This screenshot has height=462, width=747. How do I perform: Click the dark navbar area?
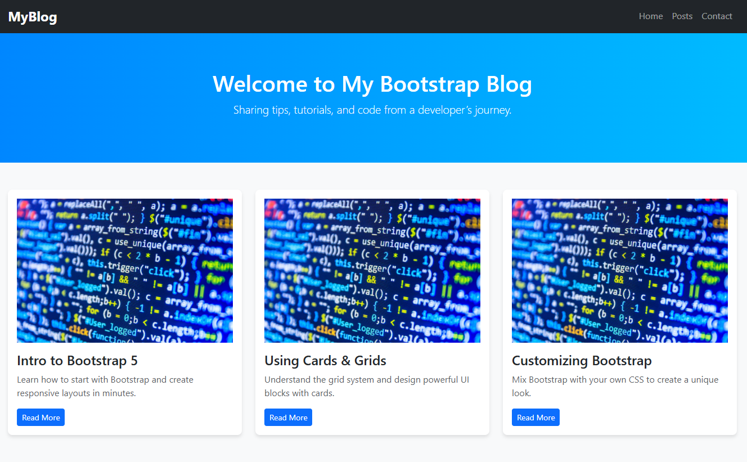tap(337, 16)
